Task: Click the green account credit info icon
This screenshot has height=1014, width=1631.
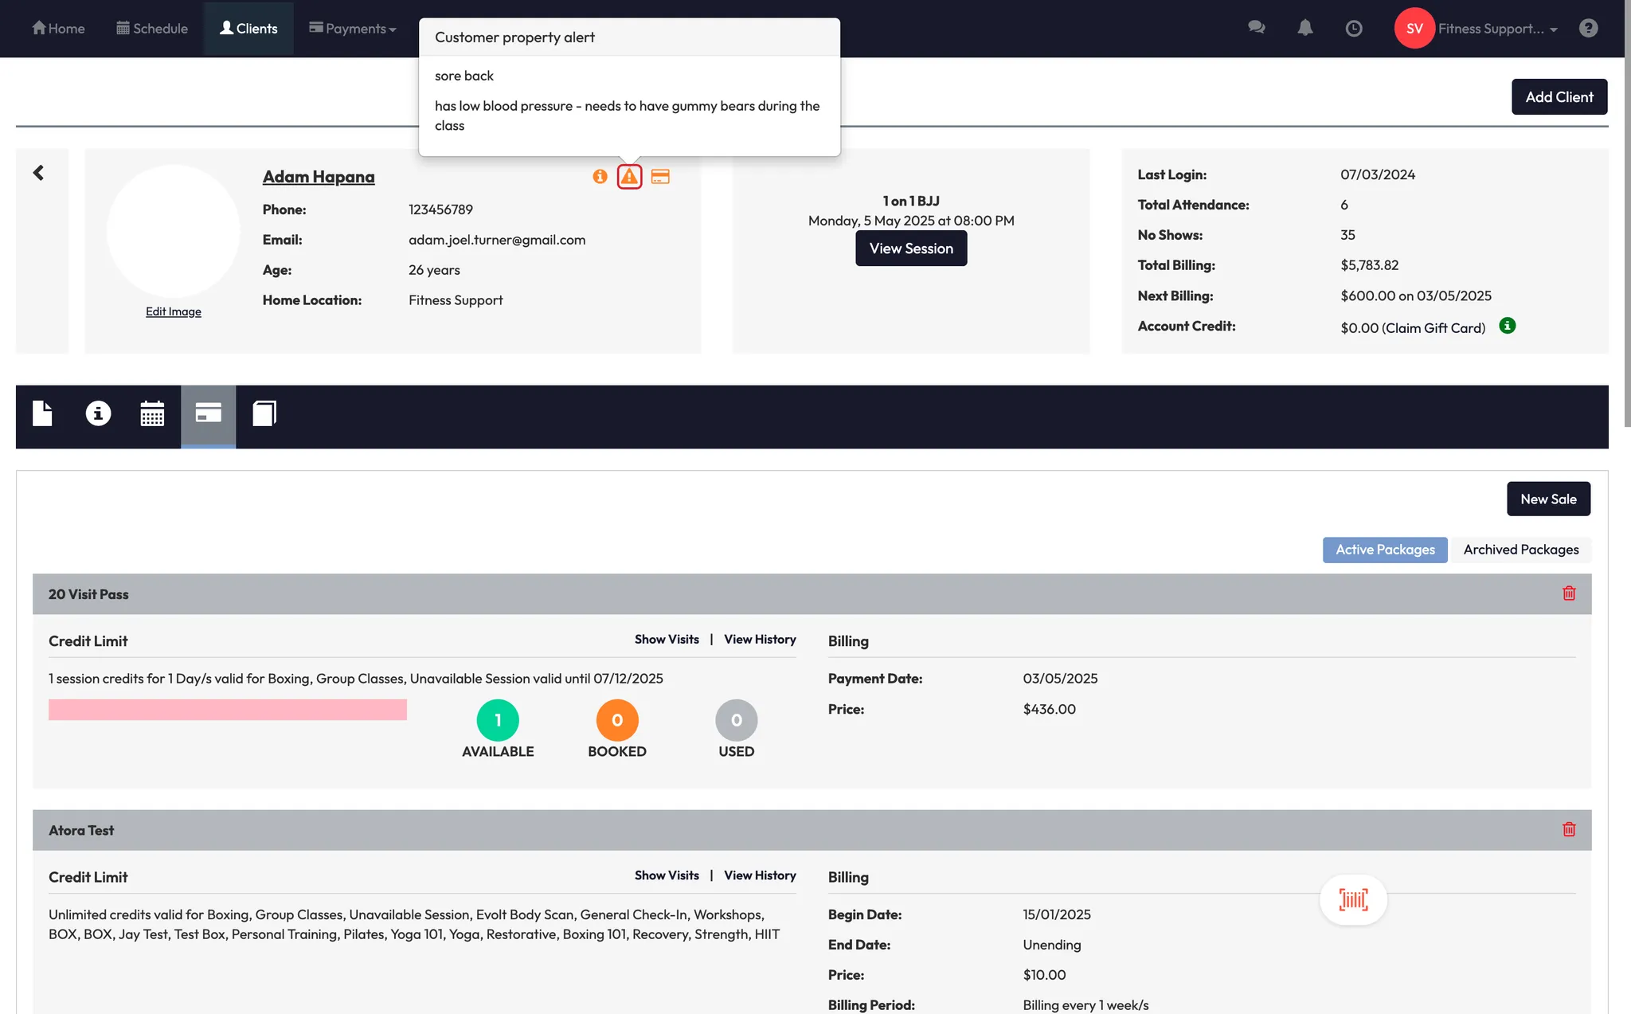Action: click(1507, 326)
